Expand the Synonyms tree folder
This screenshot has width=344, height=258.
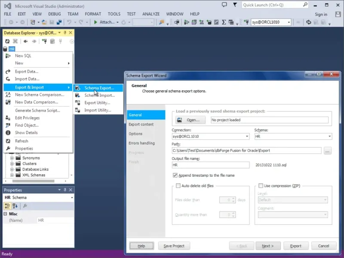tap(12, 158)
